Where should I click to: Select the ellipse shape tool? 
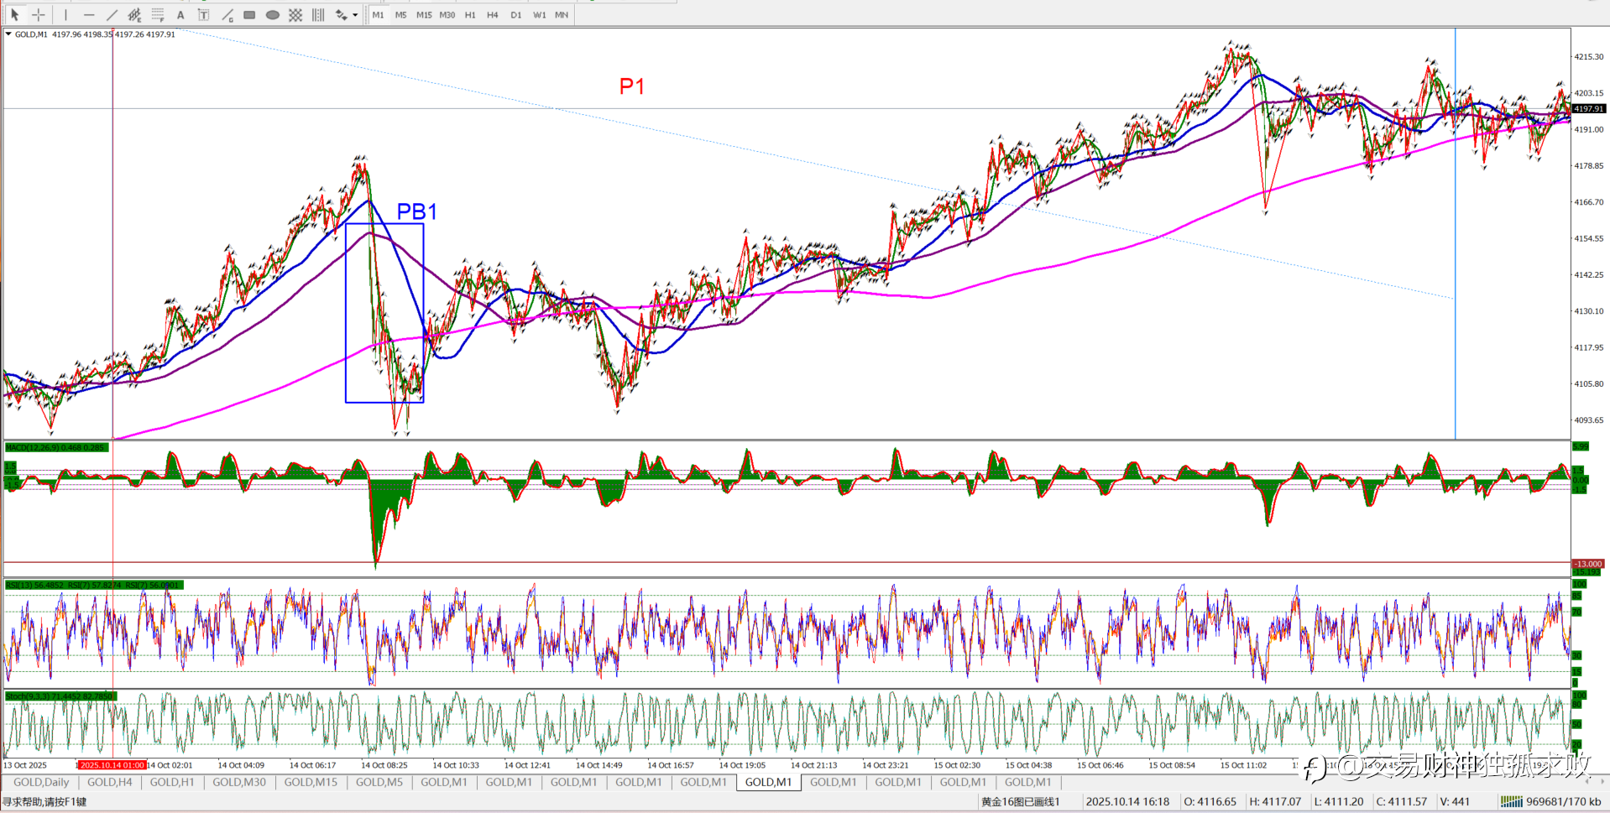click(x=273, y=15)
